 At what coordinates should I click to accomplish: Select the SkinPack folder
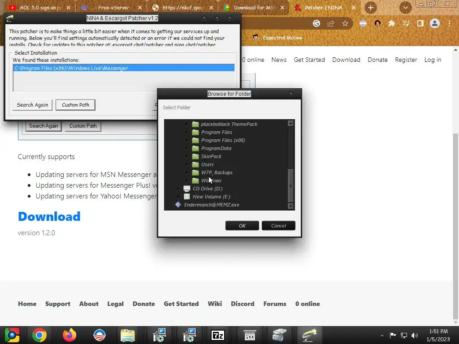(211, 156)
